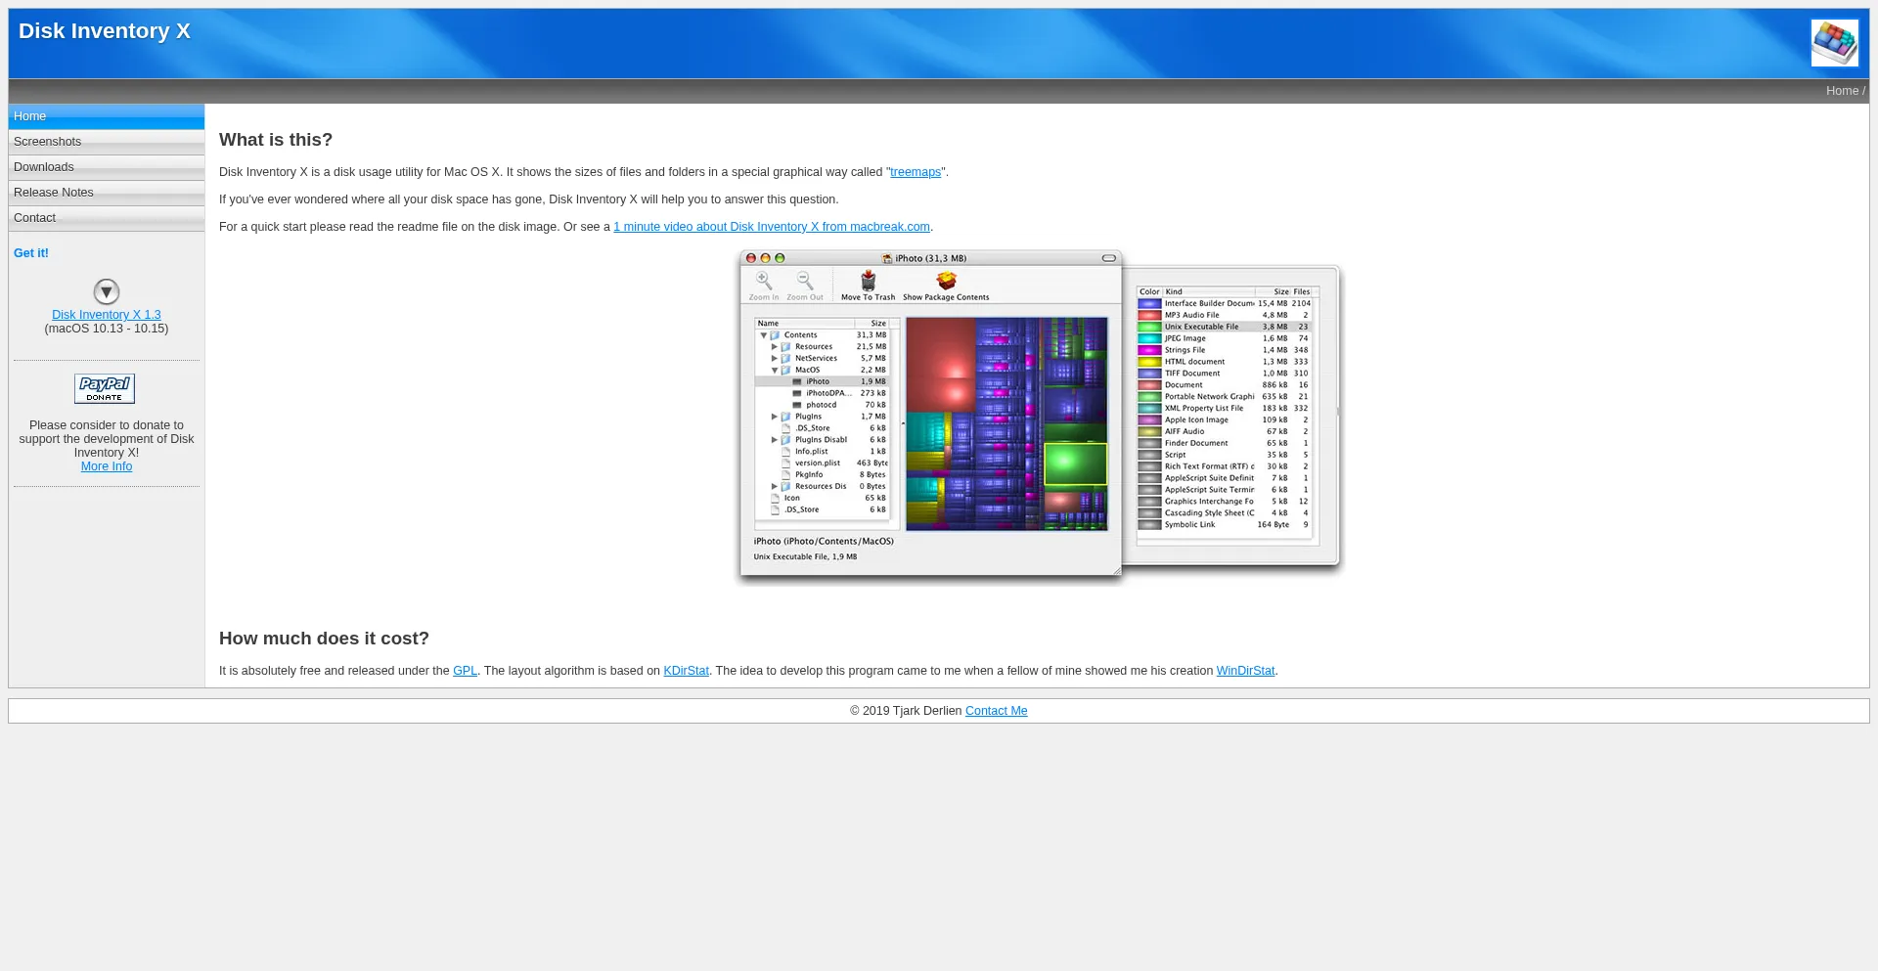Open the 1 minute video macbreak.com link

coord(772,227)
